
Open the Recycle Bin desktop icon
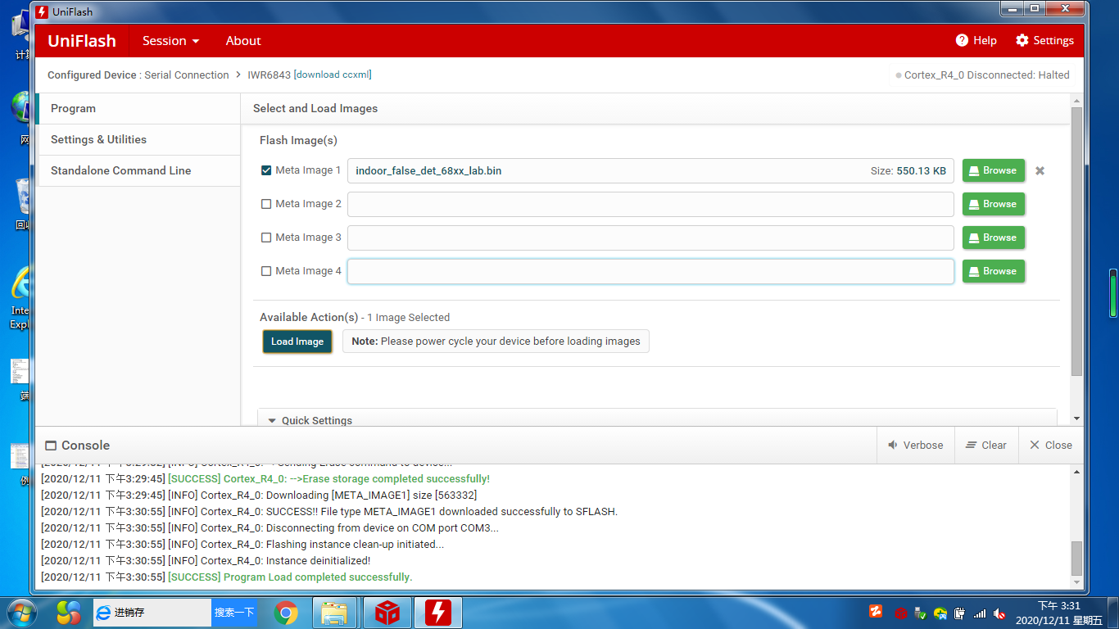22,205
